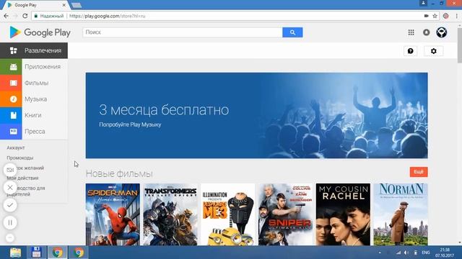Show hidden tray icons arrow
The height and width of the screenshot is (259, 462).
coord(380,253)
